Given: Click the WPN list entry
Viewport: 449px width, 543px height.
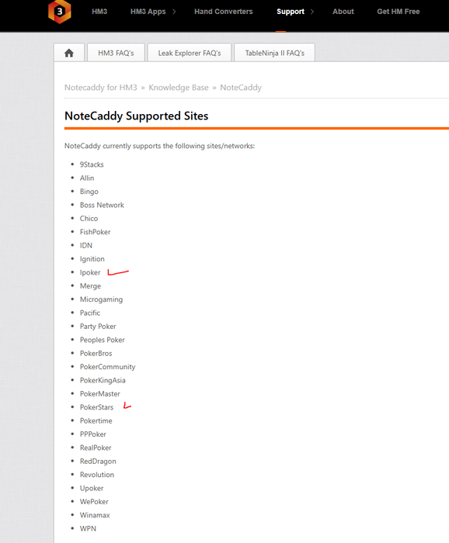Looking at the screenshot, I should tap(88, 529).
